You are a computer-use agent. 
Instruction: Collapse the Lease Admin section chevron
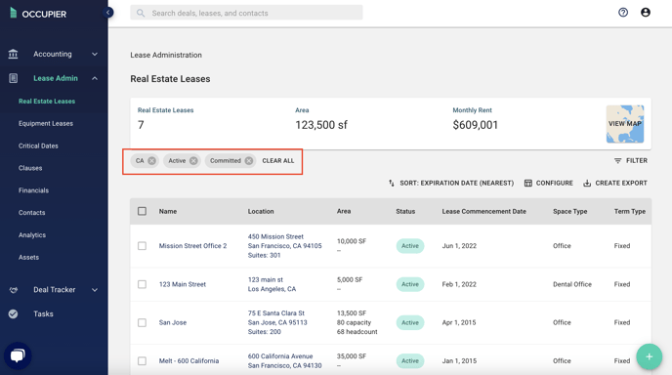click(x=95, y=78)
